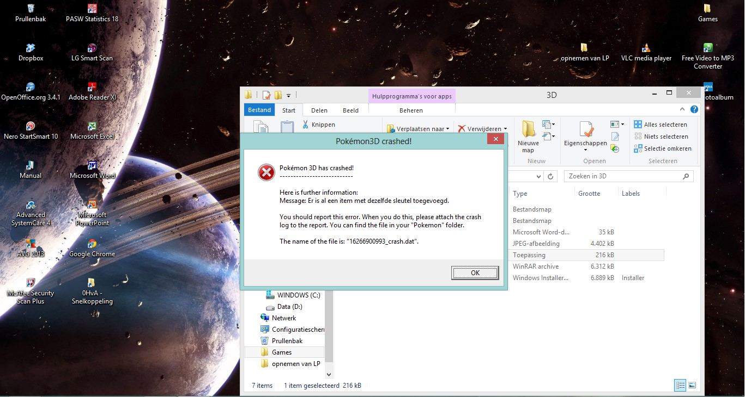The image size is (745, 397).
Task: Select the Free Video to MP3 Converter icon
Action: (708, 56)
